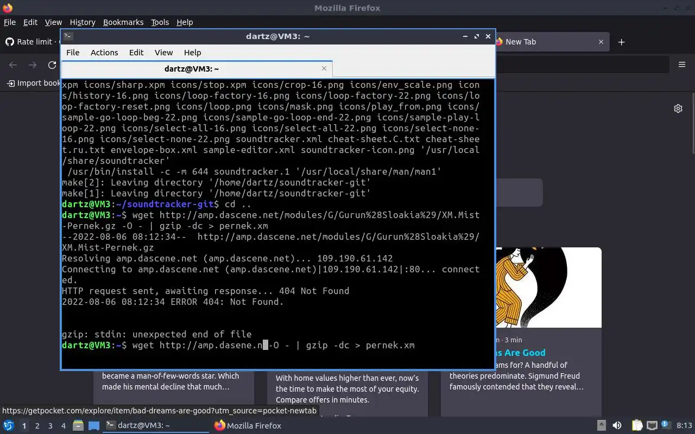Open the terminal Edit menu

click(x=136, y=53)
